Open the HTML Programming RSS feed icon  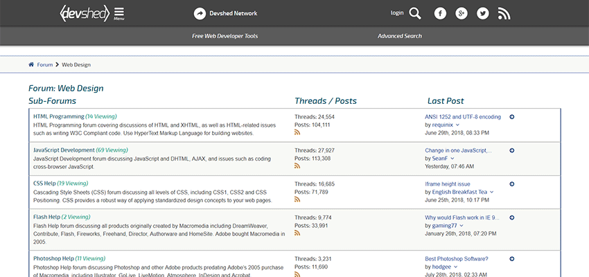point(297,133)
